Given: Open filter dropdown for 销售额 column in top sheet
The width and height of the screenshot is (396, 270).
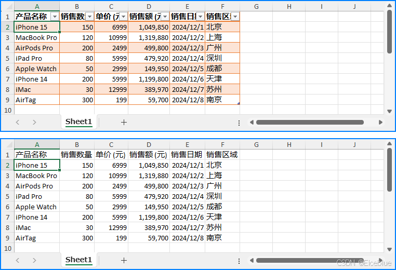Looking at the screenshot, I should (165, 17).
